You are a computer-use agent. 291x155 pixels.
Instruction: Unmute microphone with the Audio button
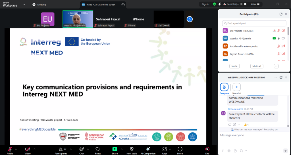point(10,149)
